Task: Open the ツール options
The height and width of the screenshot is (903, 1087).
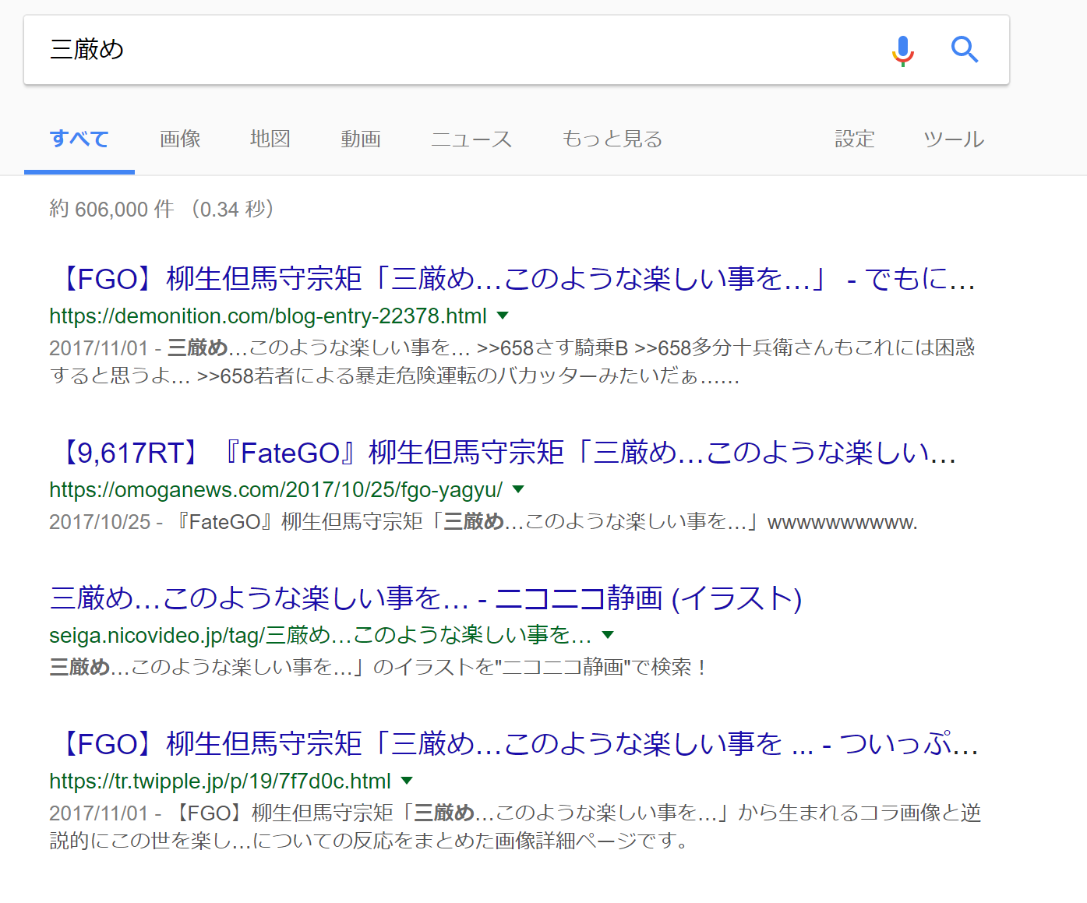Action: tap(953, 139)
